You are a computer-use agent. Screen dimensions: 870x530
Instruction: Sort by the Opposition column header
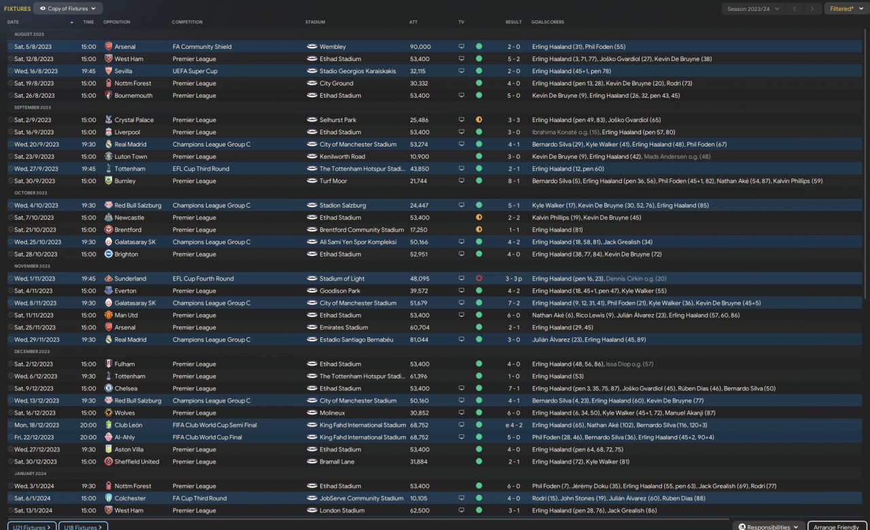[x=117, y=22]
